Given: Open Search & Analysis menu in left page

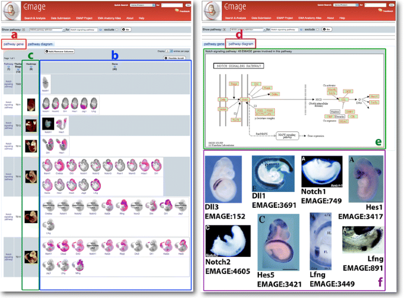Looking at the screenshot, I should (x=35, y=18).
